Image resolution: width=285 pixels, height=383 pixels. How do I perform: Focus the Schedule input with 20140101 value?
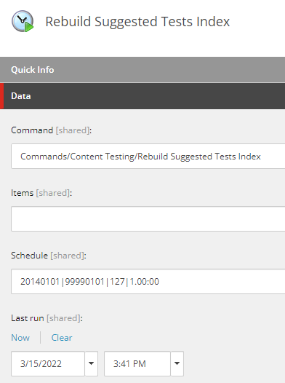[148, 281]
